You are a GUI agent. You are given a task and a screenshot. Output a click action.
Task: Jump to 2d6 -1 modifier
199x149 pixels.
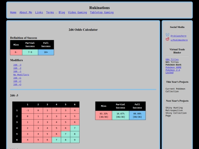17,71
